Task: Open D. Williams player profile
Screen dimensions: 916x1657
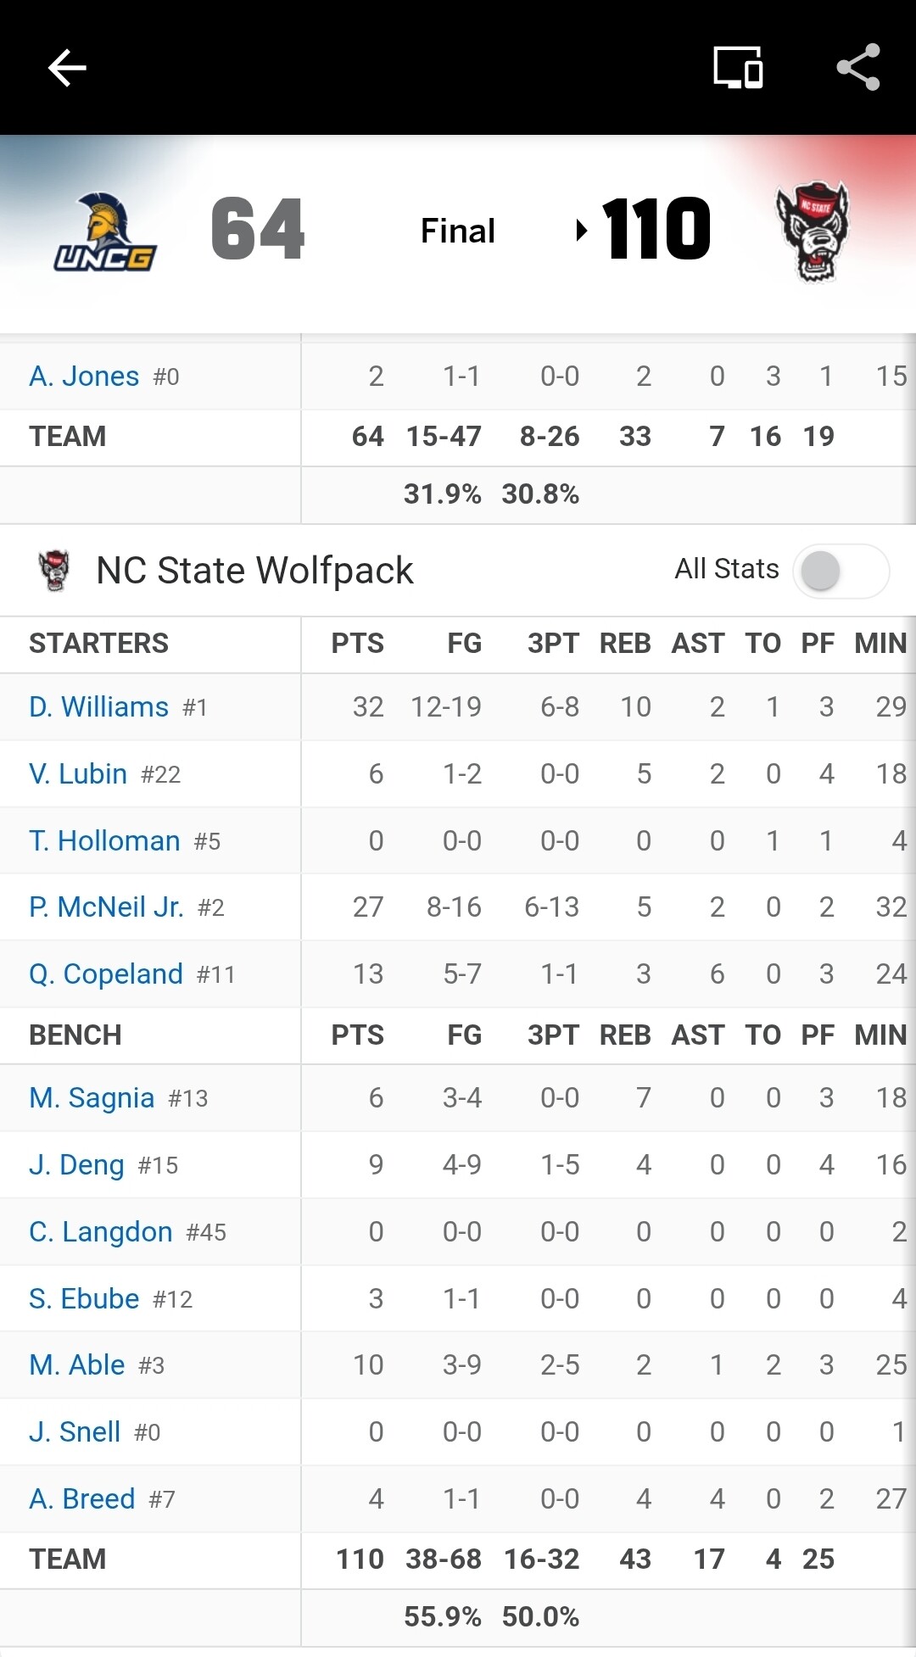Action: click(x=99, y=707)
